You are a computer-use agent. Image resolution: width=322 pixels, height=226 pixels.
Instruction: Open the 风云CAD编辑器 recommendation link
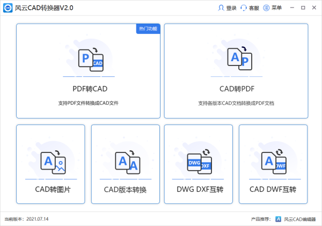300,219
